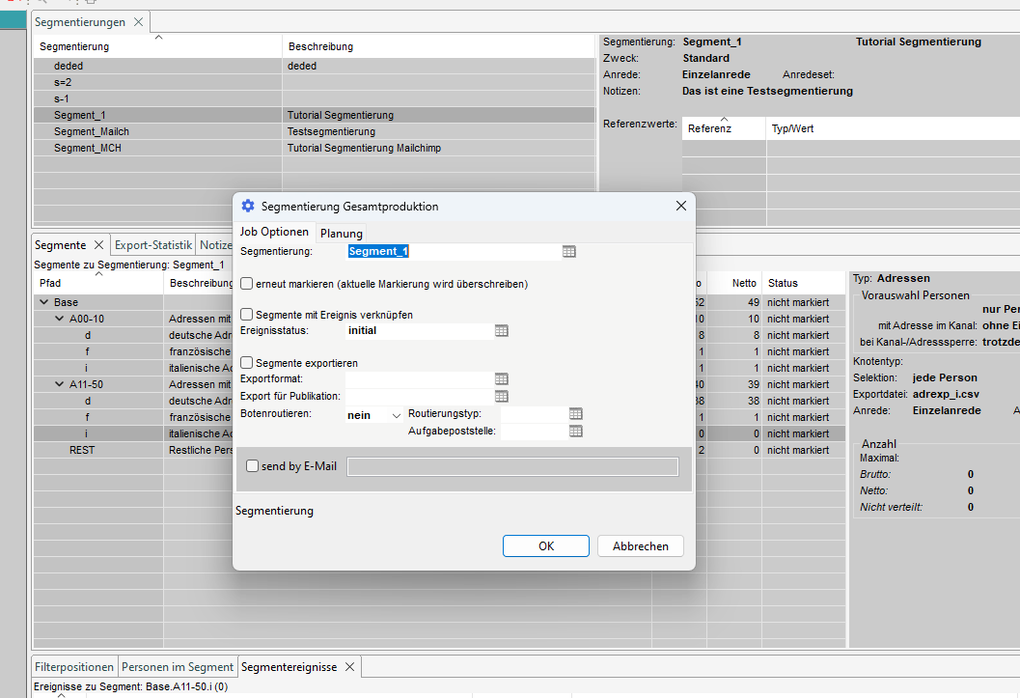
Task: Collapse the A00-10 tree node
Action: 59,319
